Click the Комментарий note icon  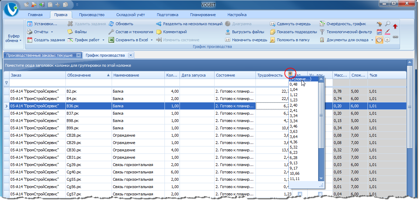159,32
